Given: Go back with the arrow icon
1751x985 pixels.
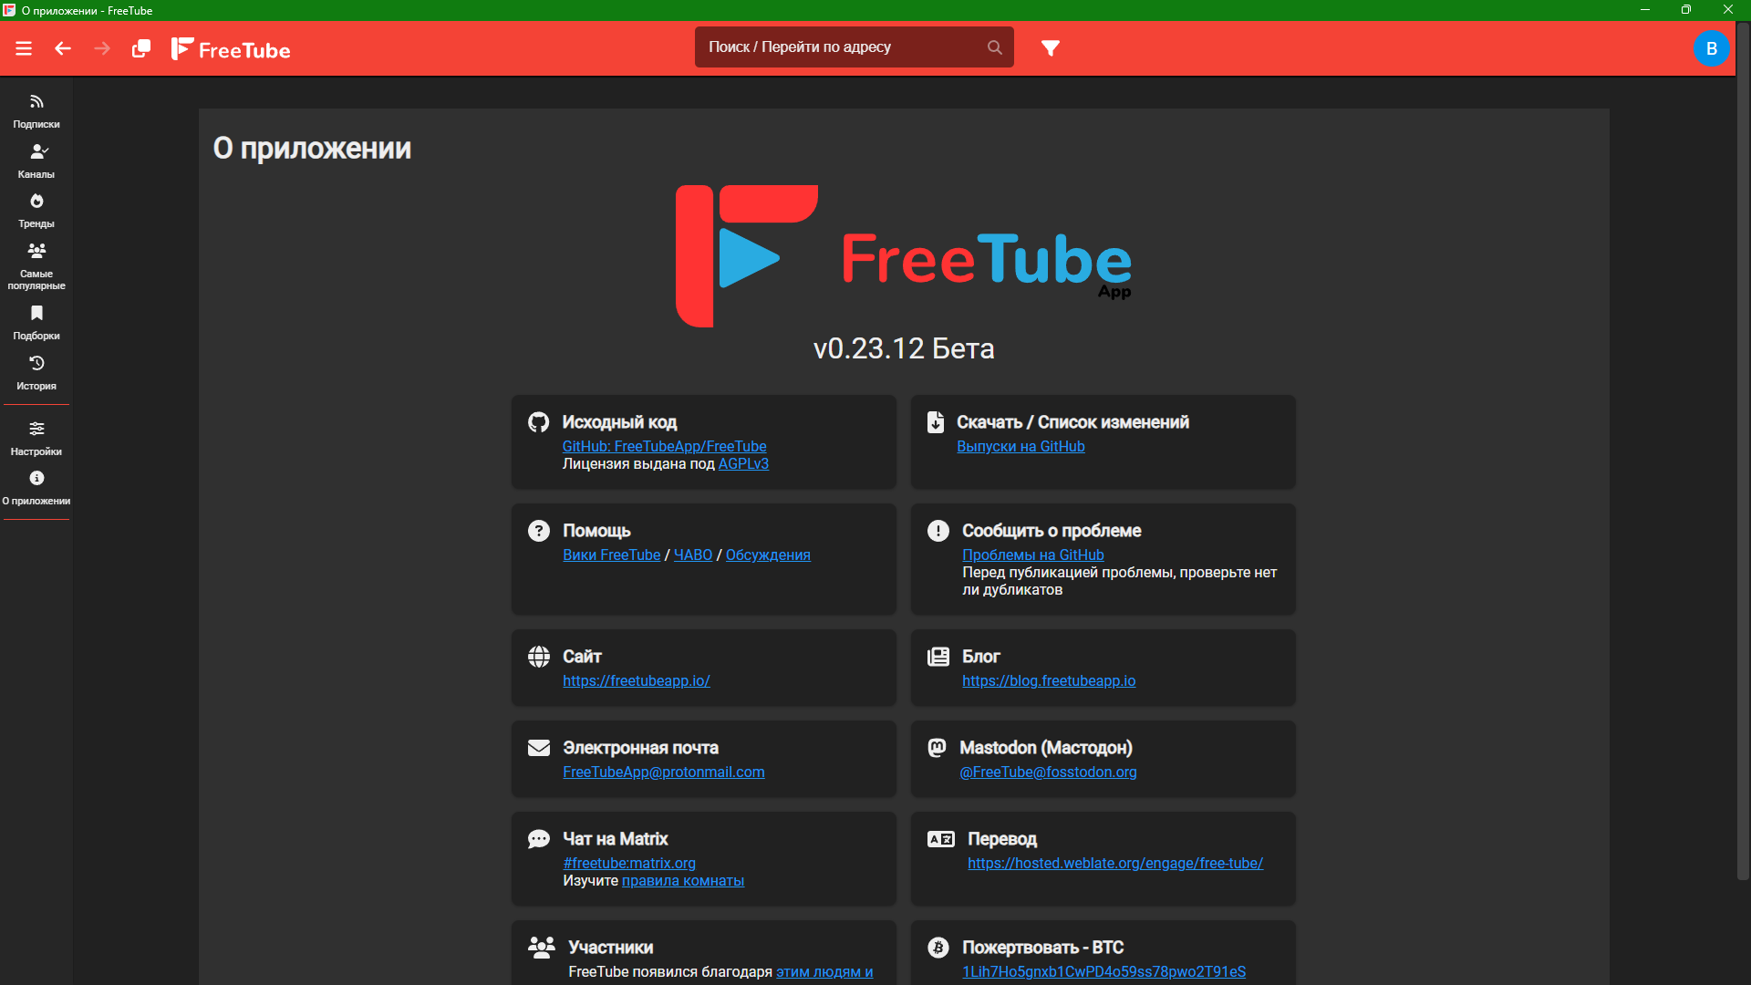Looking at the screenshot, I should (x=63, y=48).
